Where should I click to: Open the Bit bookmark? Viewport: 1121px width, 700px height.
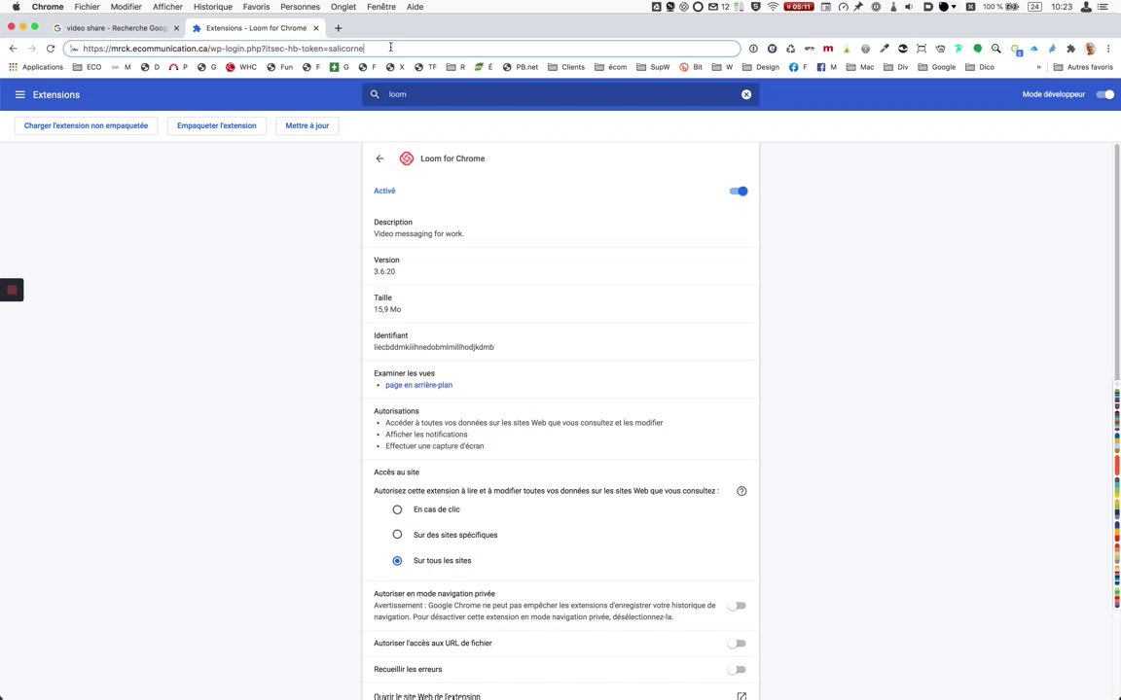click(691, 67)
